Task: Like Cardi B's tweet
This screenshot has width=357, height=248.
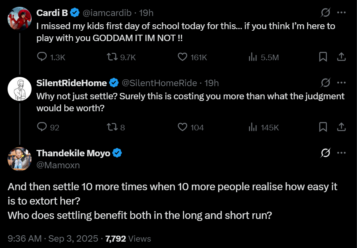Action: coord(182,57)
